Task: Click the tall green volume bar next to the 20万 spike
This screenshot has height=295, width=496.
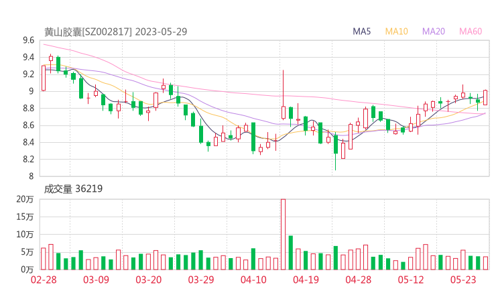Action: 291,253
